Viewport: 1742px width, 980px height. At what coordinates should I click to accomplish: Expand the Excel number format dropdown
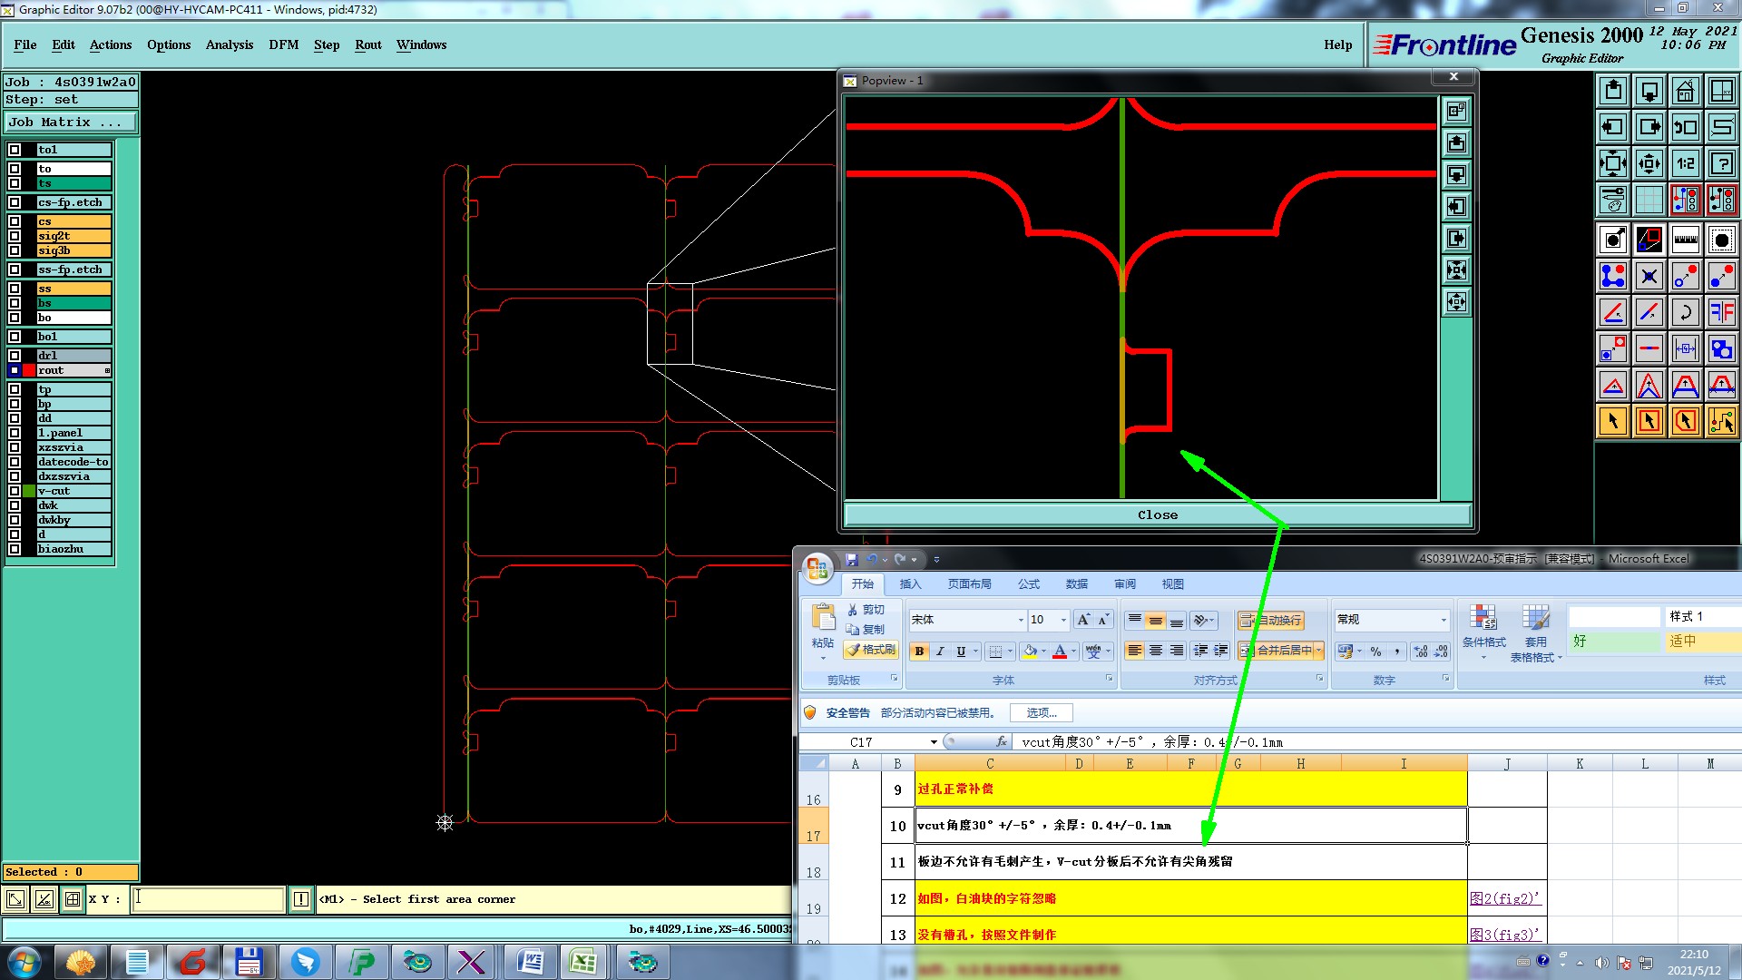click(x=1443, y=620)
